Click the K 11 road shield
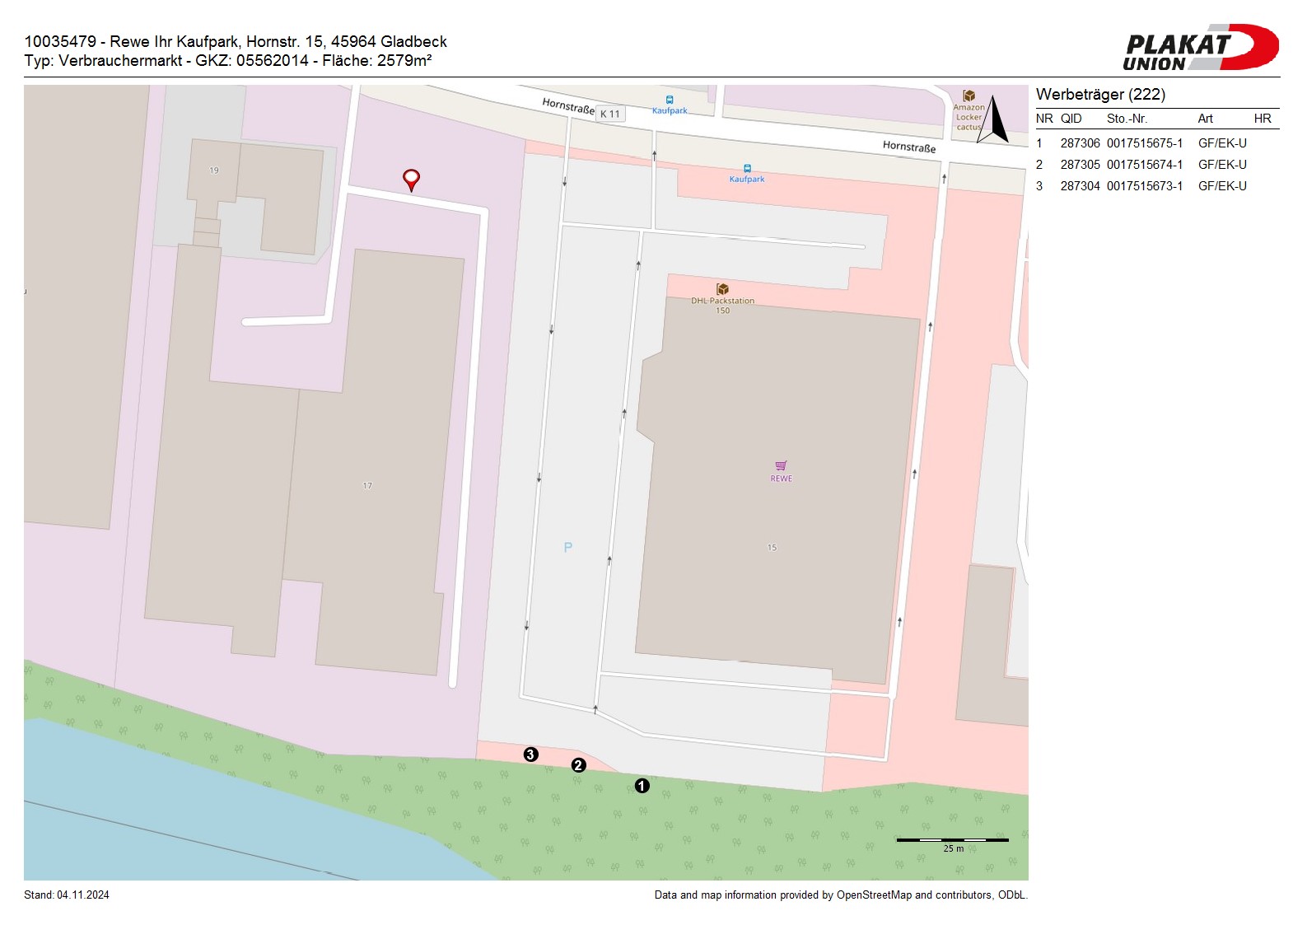The height and width of the screenshot is (925, 1307). click(610, 114)
